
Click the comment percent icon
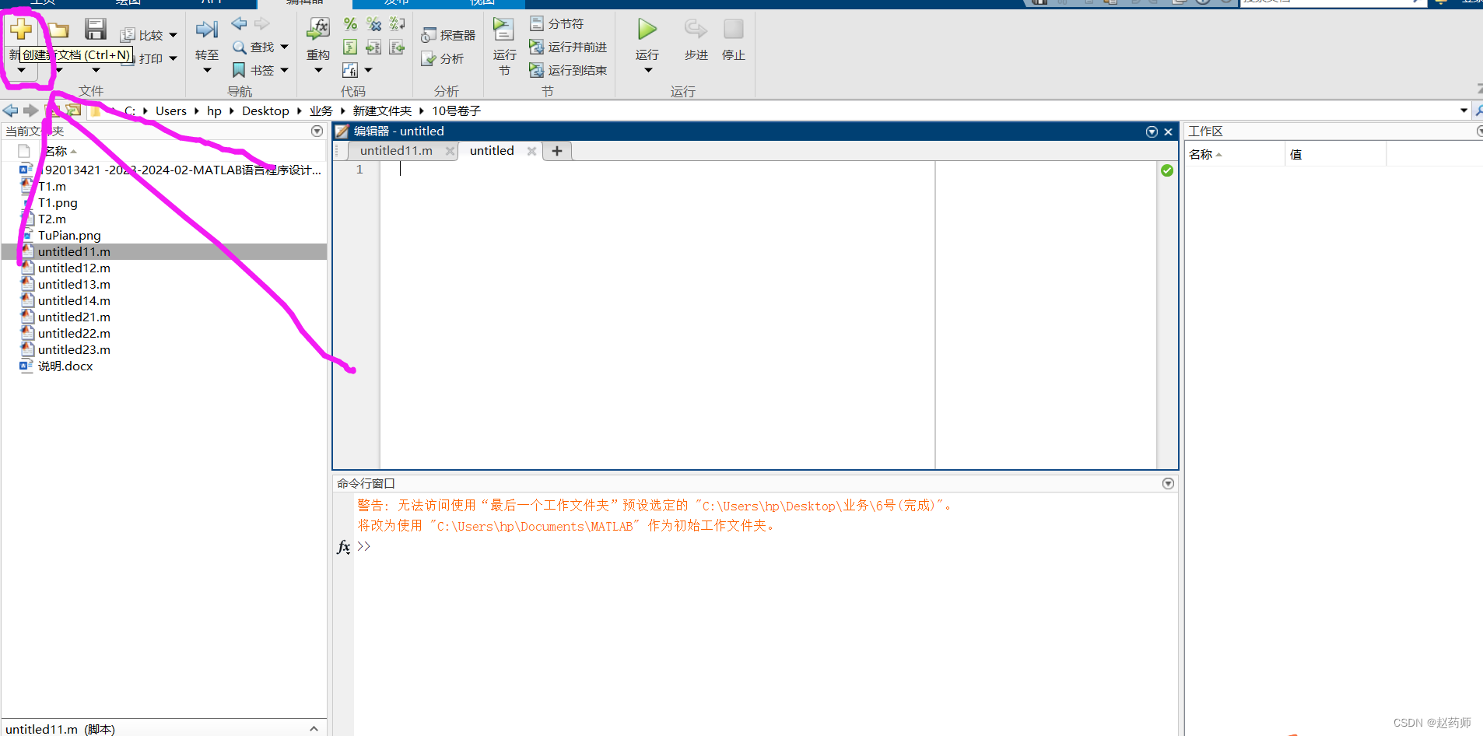[x=350, y=24]
